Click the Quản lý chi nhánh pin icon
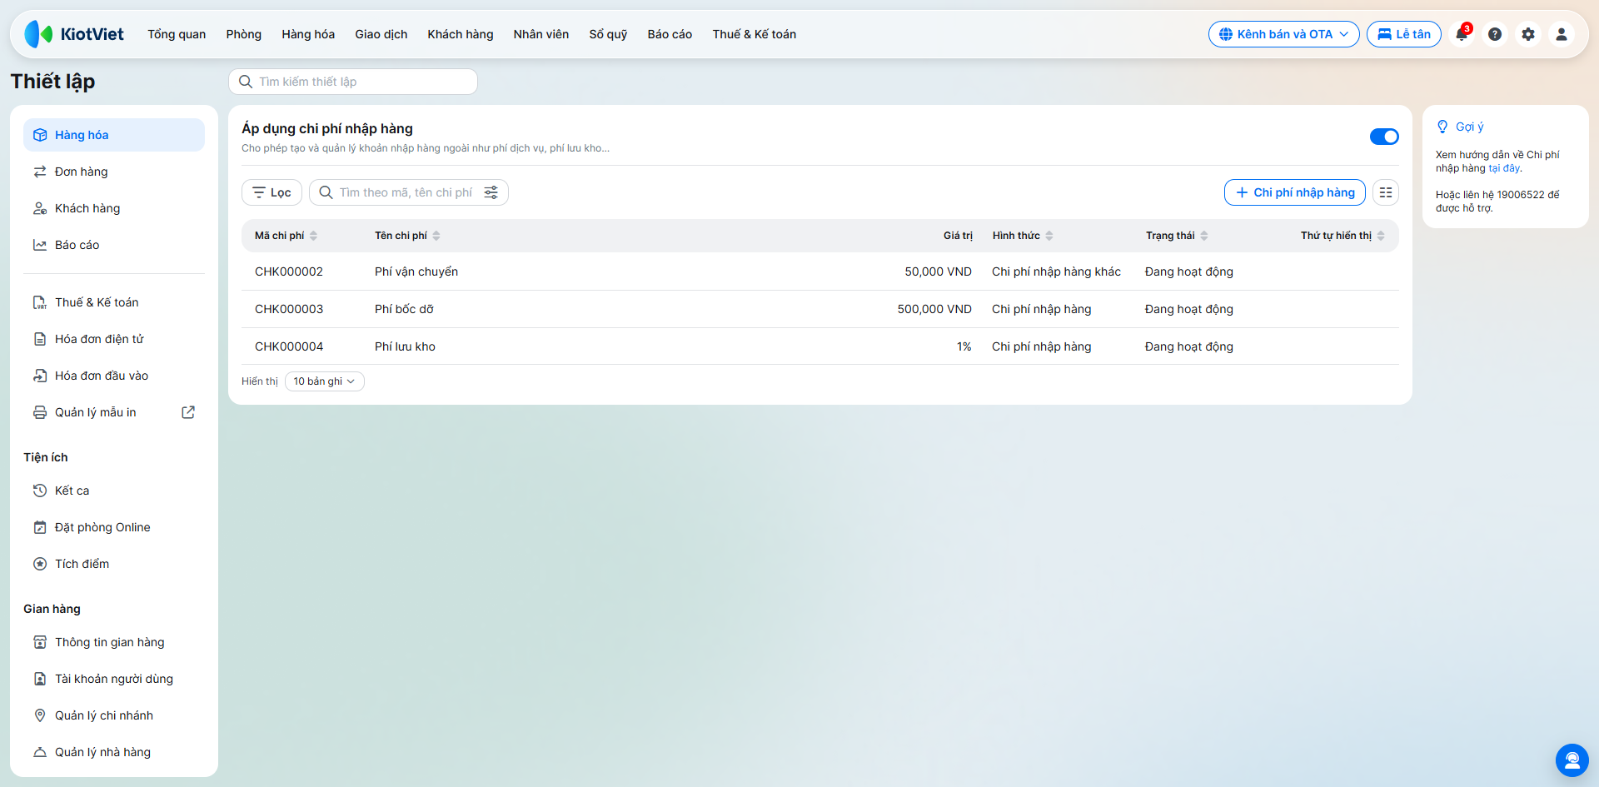Viewport: 1599px width, 787px height. pyautogui.click(x=40, y=715)
